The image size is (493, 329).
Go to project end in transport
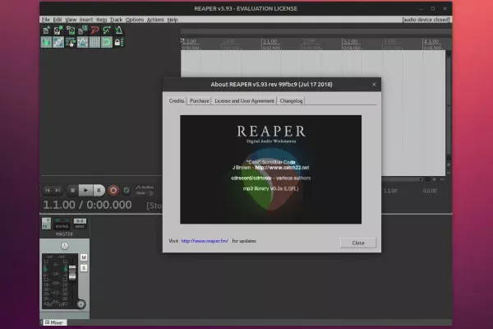coord(58,190)
